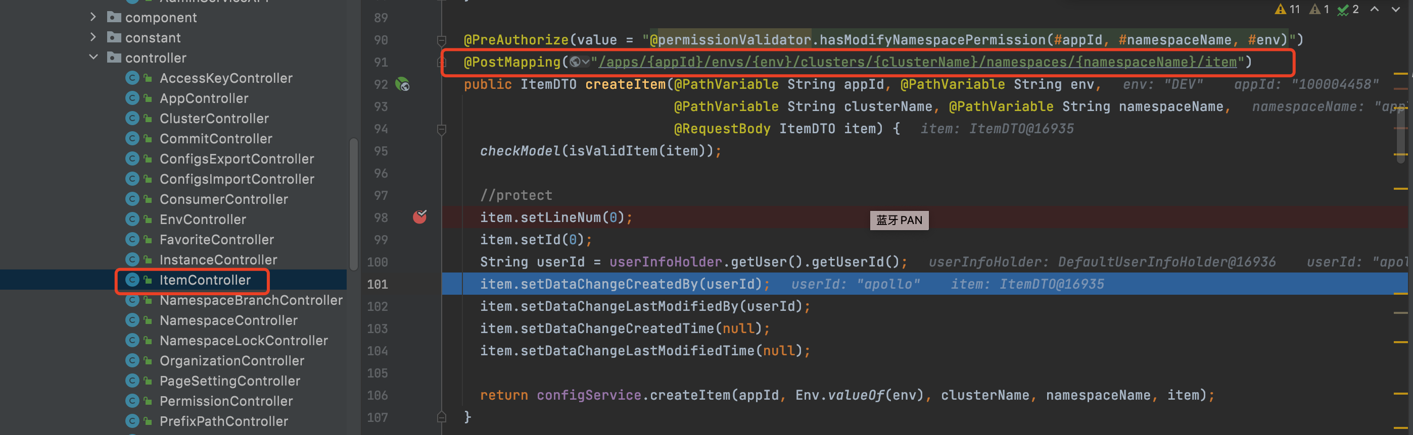Toggle code folding marker at line 90

(442, 40)
